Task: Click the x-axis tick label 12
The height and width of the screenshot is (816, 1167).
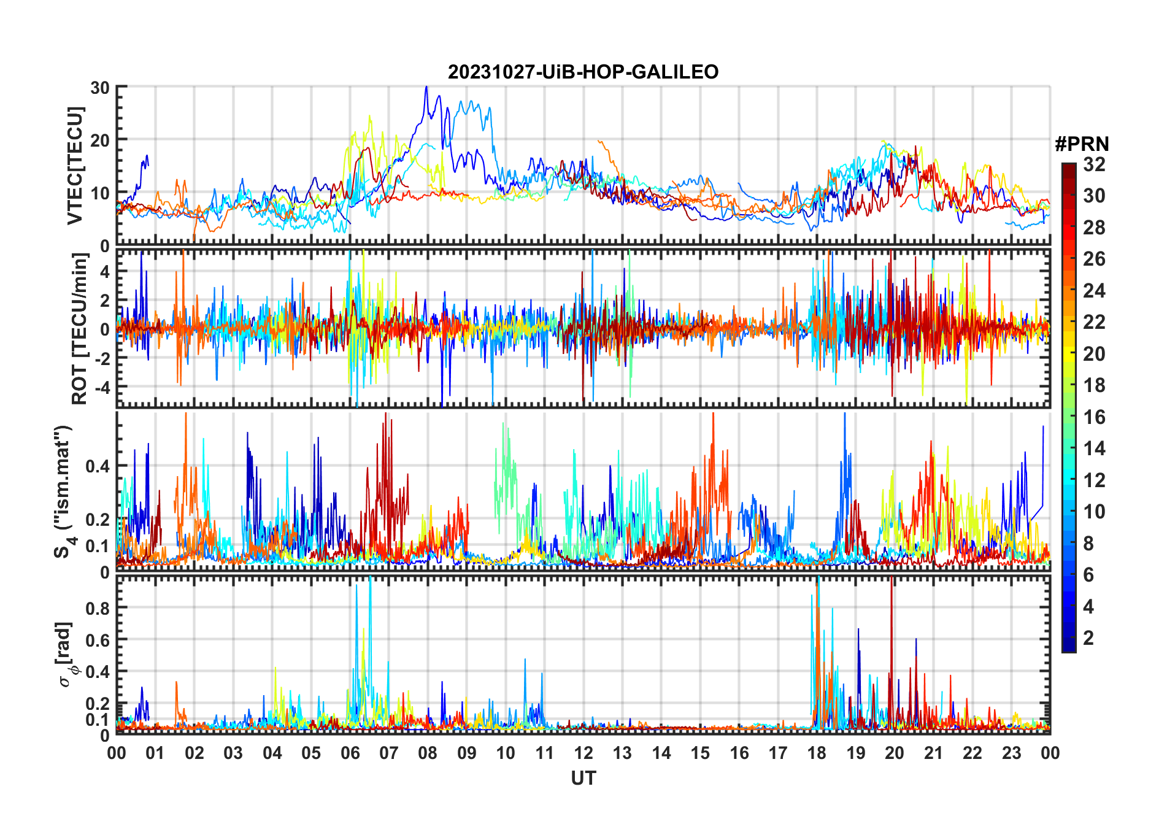Action: pyautogui.click(x=583, y=753)
